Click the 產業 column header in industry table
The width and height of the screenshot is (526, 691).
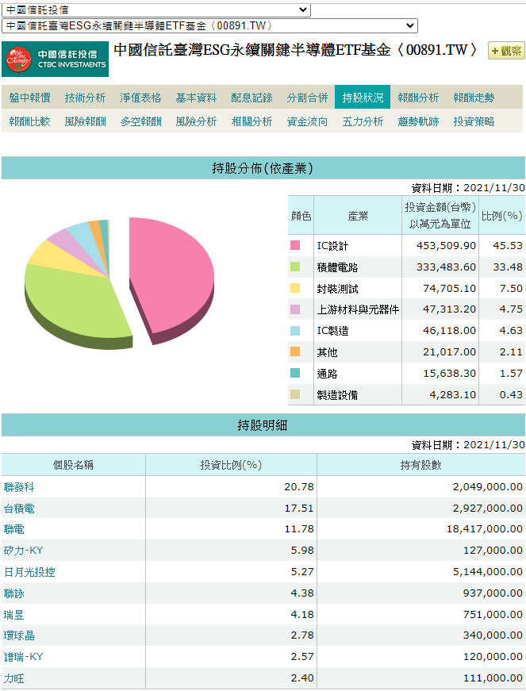358,216
